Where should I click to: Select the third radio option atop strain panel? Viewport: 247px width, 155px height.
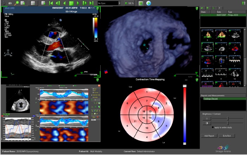[x=74, y=86]
